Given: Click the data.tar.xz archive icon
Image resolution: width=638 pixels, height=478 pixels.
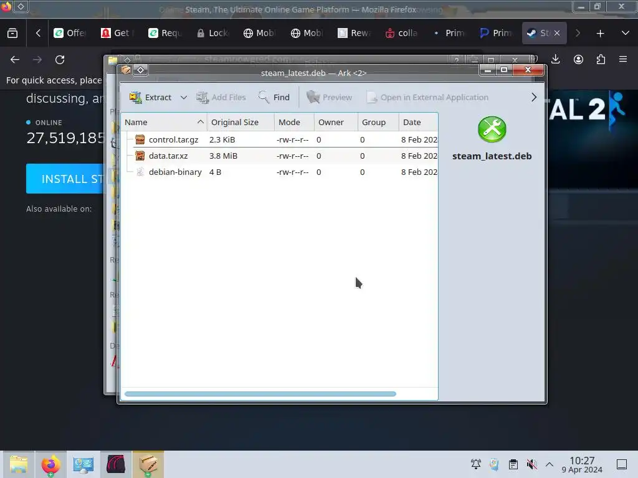Looking at the screenshot, I should (x=140, y=156).
